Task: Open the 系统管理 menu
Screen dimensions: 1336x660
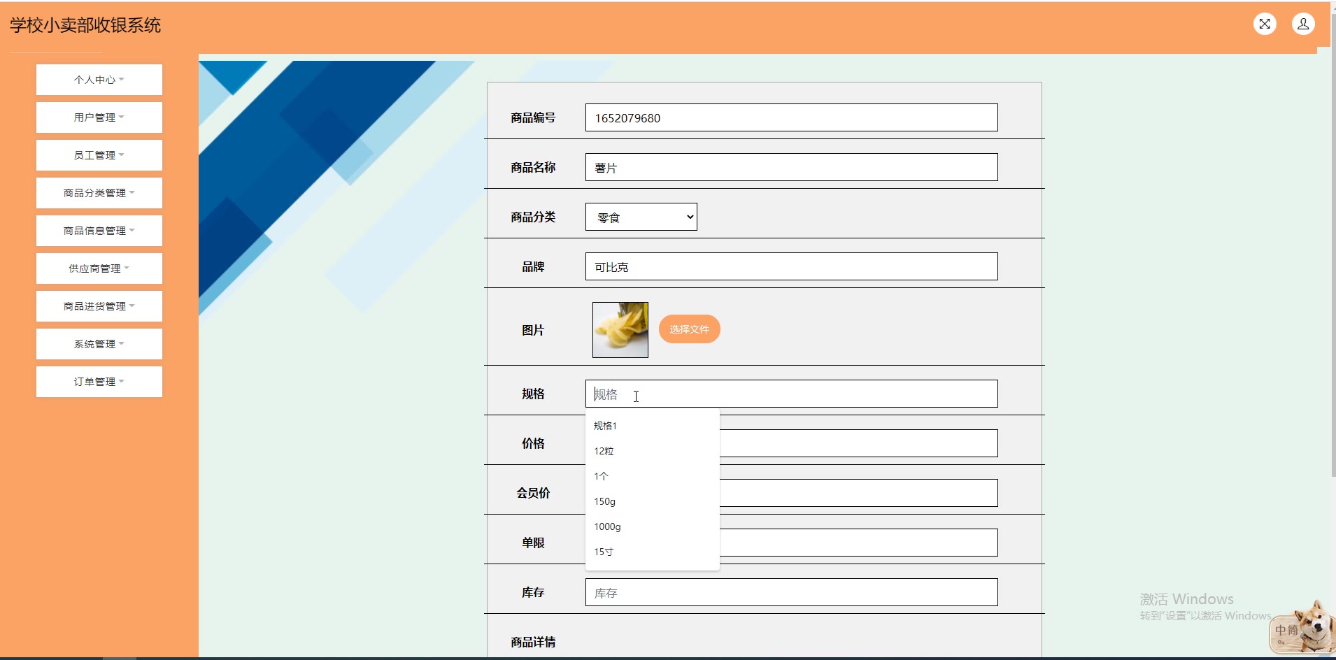Action: point(99,344)
